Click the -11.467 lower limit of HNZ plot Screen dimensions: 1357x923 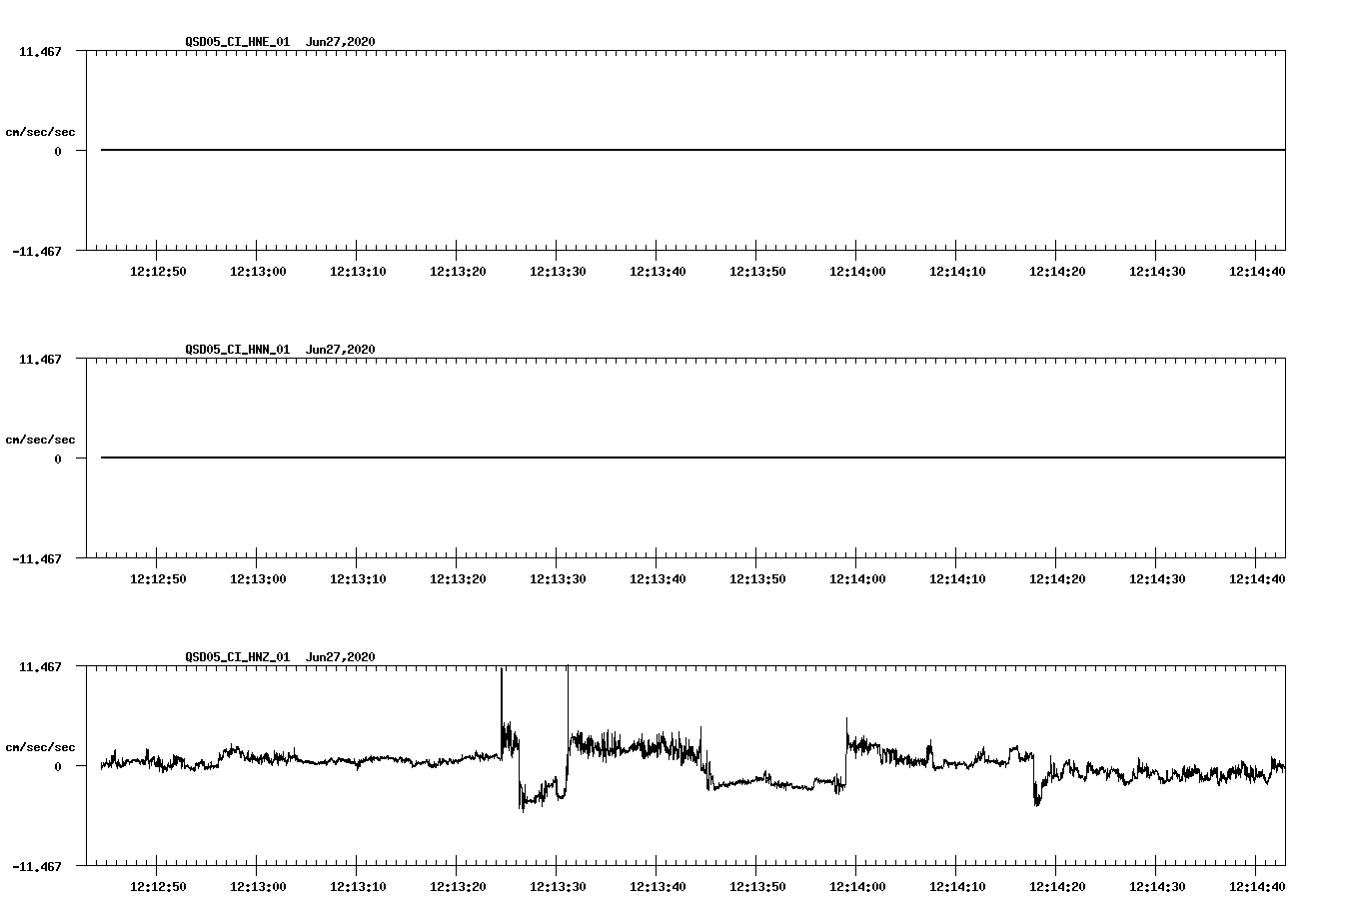37,866
